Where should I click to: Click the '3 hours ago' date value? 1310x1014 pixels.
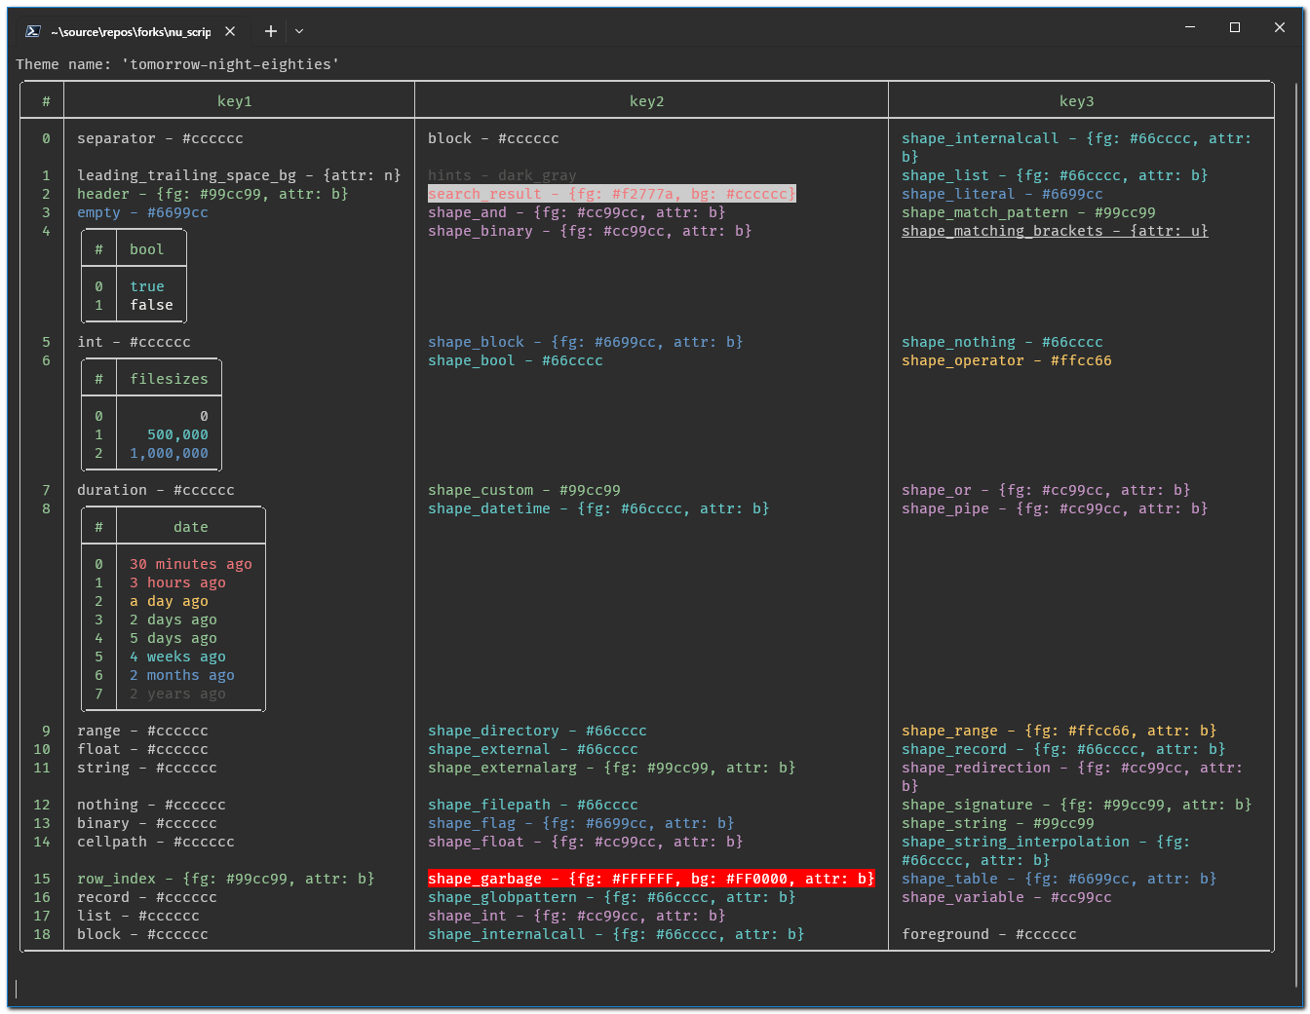(x=177, y=582)
